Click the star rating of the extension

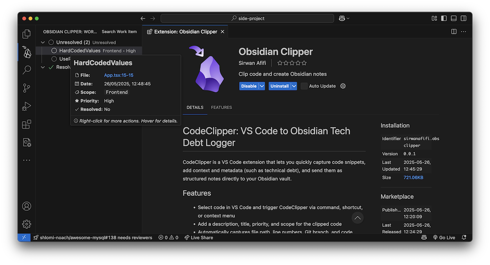pos(292,63)
